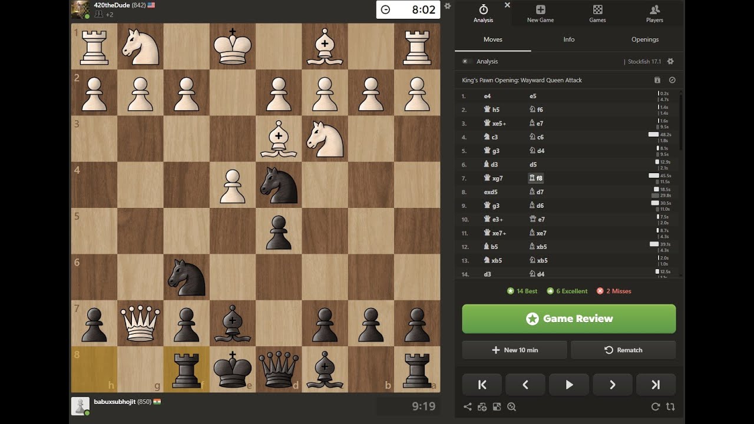The image size is (754, 424).
Task: Open the share icon
Action: tap(467, 406)
